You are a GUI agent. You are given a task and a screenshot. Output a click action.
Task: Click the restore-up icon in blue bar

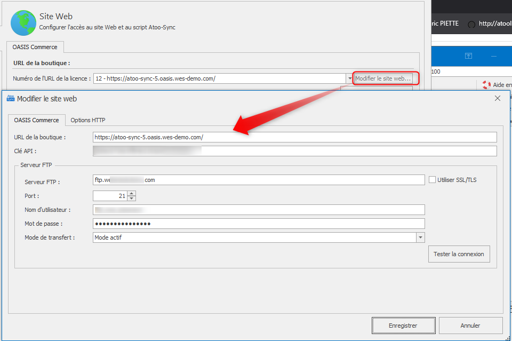pos(468,56)
